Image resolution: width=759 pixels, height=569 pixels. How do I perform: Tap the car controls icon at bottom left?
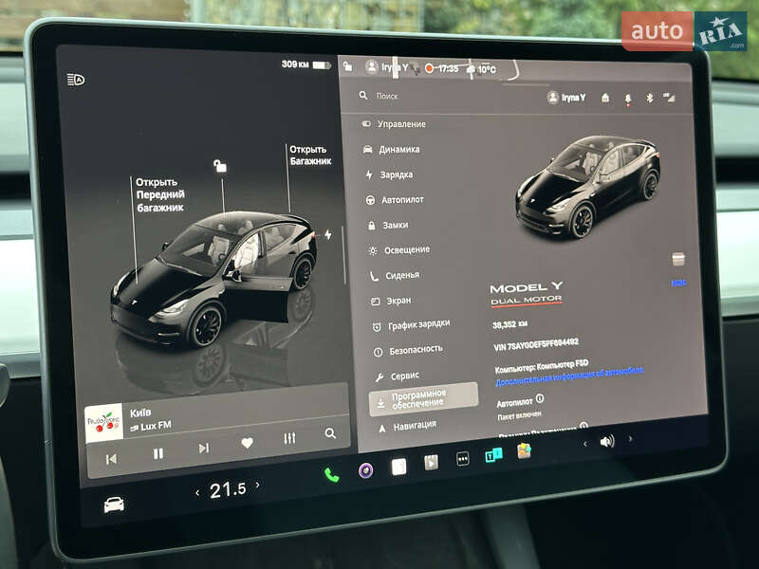114,505
